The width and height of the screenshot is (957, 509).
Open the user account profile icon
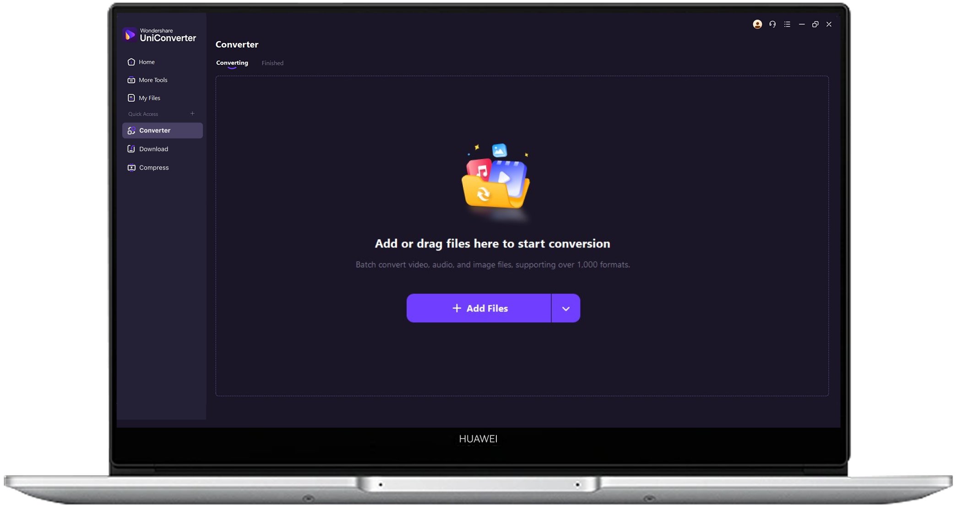click(757, 24)
